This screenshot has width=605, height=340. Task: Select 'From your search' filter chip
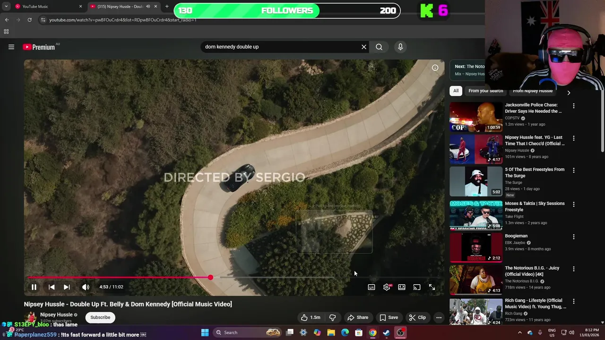click(485, 91)
